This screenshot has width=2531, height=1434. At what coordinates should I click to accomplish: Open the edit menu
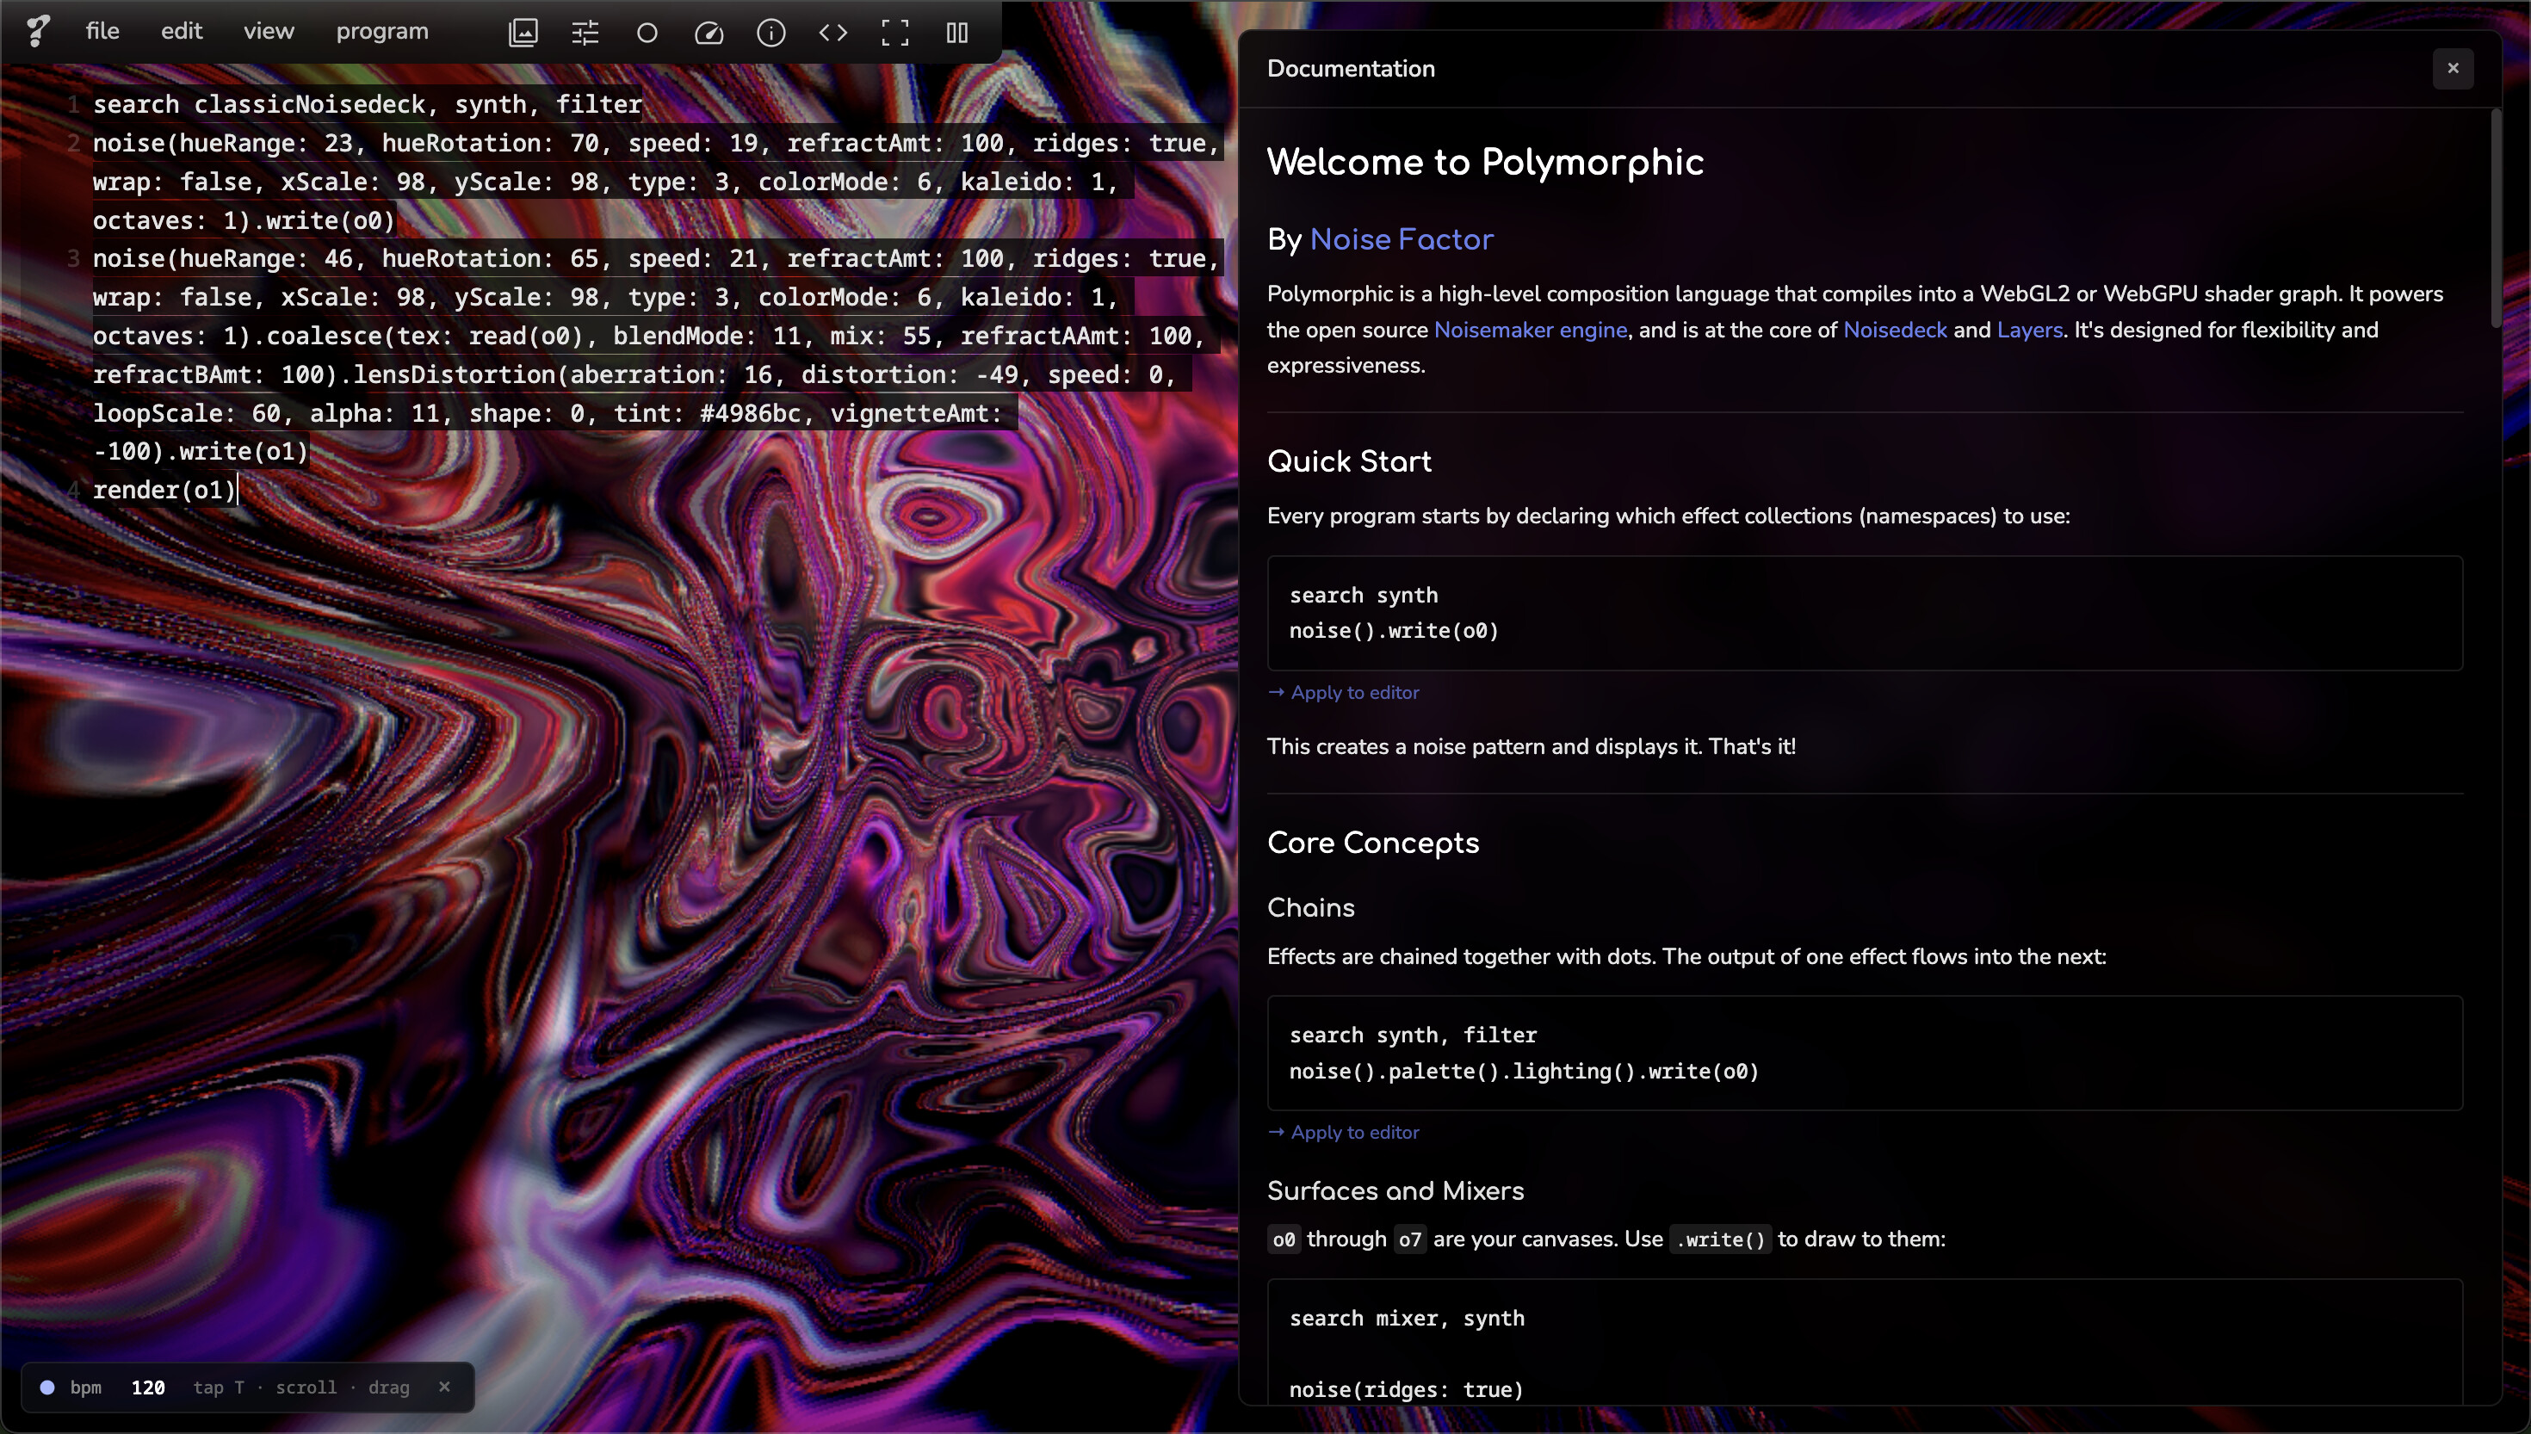click(181, 32)
